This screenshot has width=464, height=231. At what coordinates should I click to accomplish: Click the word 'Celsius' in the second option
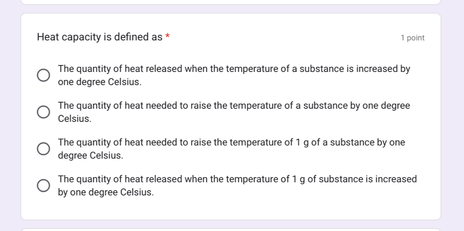[74, 118]
